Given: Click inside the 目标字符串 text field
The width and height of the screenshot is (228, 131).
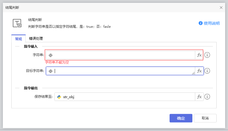Looking at the screenshot, I should tap(123, 71).
